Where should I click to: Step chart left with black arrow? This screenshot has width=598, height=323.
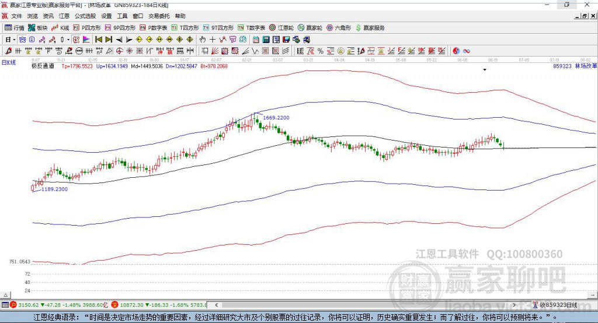[x=119, y=40]
